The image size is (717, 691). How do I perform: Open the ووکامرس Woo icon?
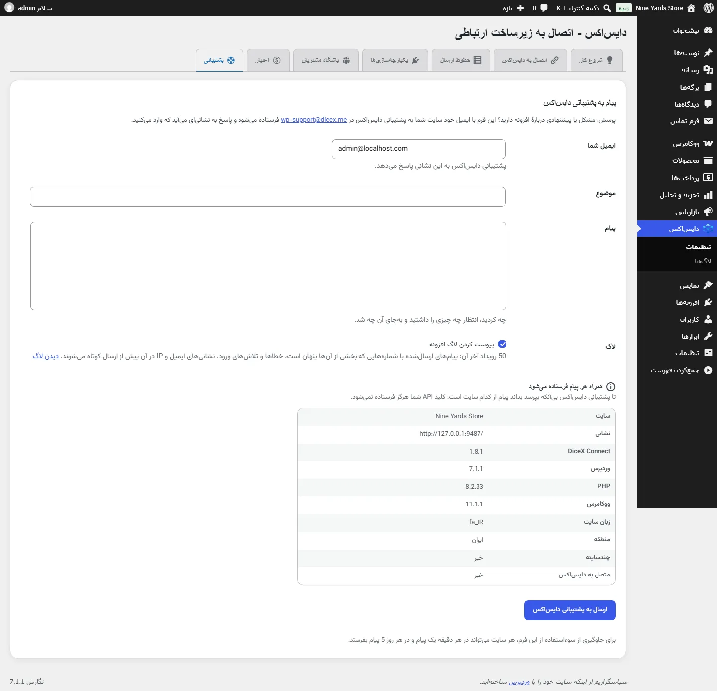coord(708,143)
